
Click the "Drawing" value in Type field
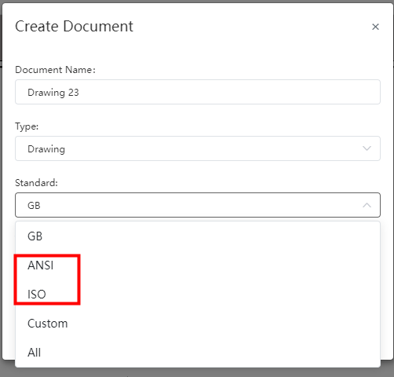(x=46, y=149)
